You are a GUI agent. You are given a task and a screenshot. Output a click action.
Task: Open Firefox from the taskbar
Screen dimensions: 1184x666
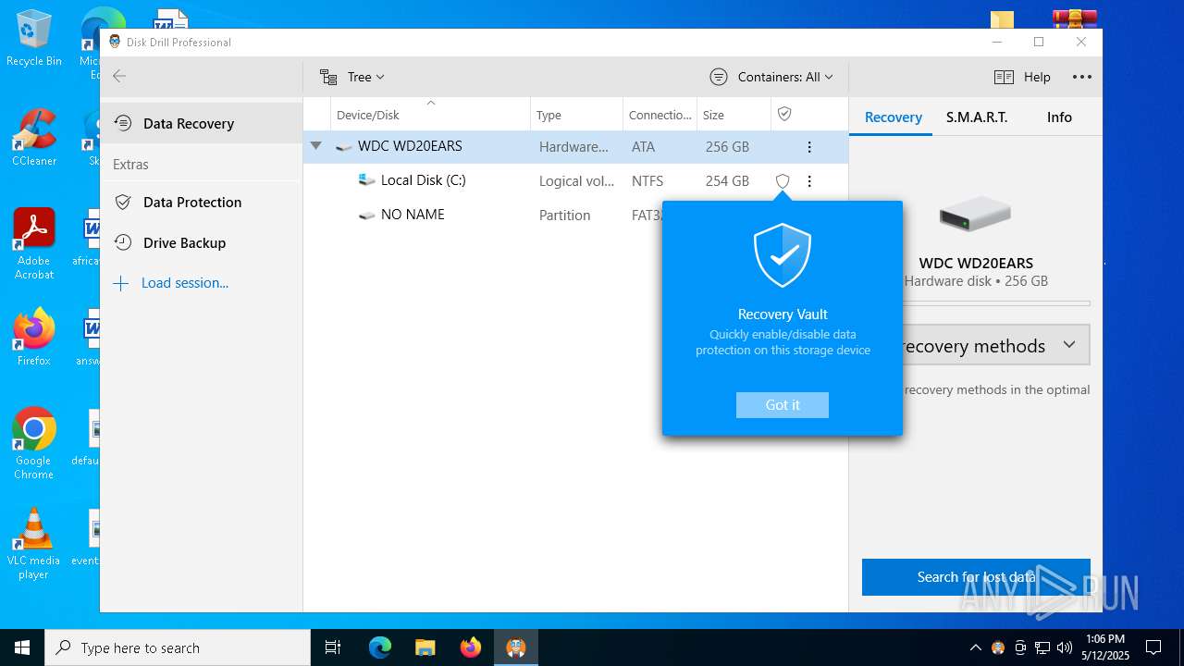tap(471, 647)
